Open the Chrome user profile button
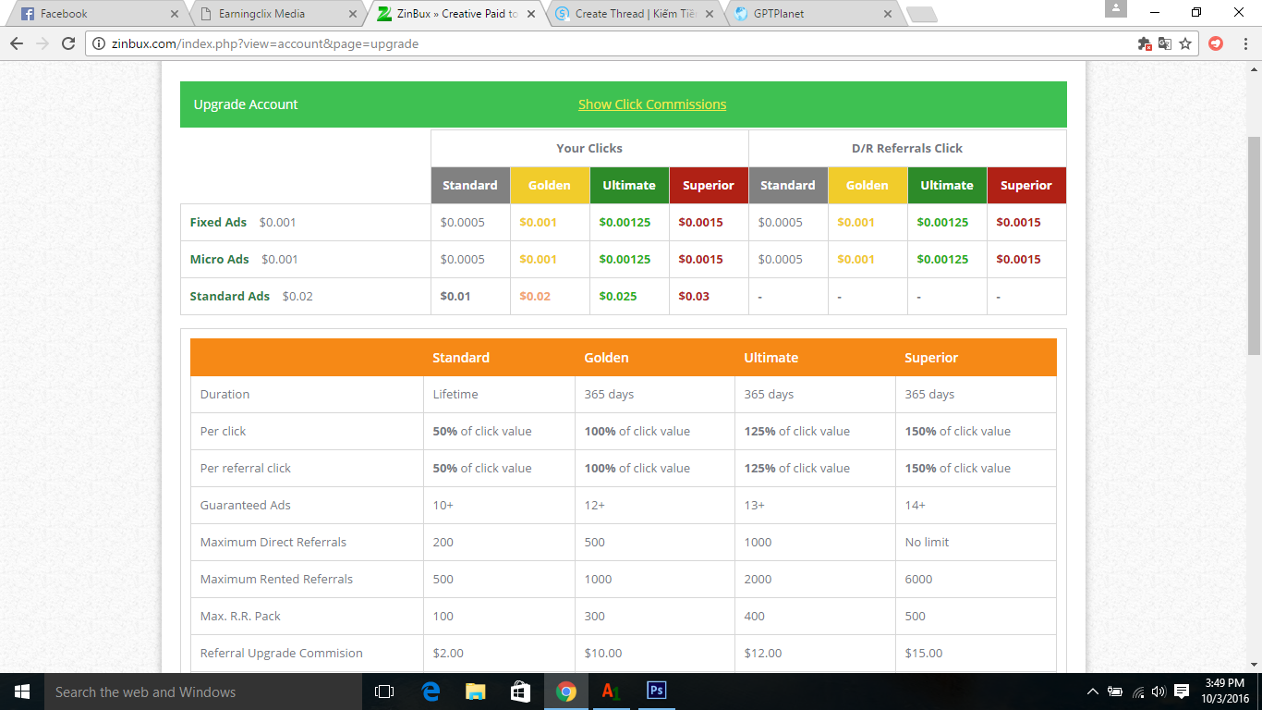This screenshot has height=710, width=1262. coord(1116,8)
